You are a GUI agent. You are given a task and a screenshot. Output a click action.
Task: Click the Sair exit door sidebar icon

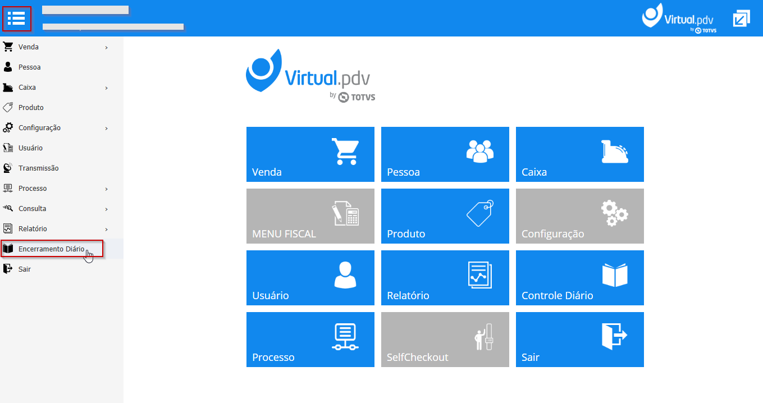8,269
